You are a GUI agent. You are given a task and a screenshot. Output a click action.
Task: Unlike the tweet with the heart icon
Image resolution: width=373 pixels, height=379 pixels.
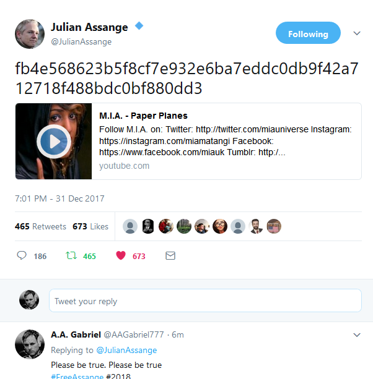(121, 255)
